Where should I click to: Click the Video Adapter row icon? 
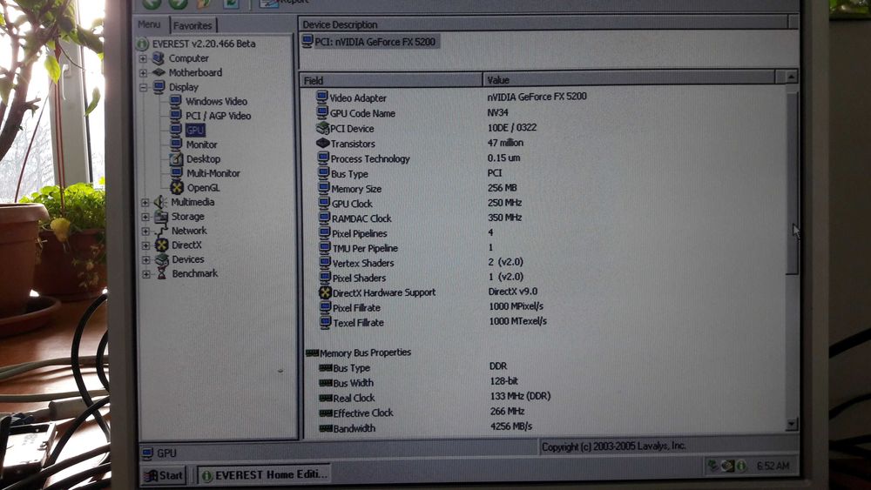pos(321,97)
